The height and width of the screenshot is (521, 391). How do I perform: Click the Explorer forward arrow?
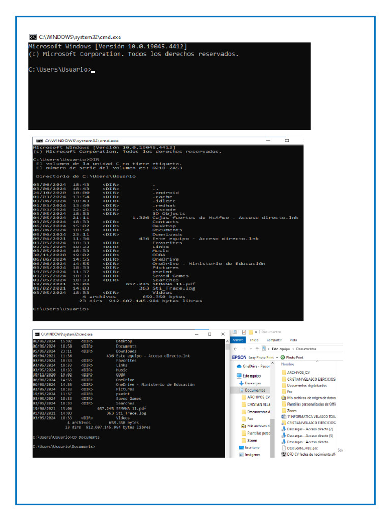tap(244, 349)
